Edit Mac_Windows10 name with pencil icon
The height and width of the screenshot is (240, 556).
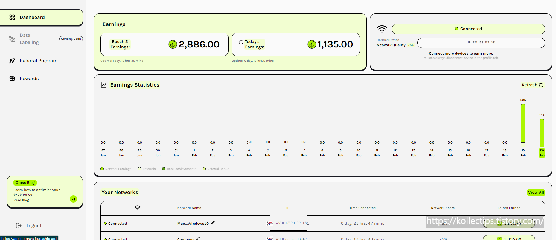pos(213,223)
